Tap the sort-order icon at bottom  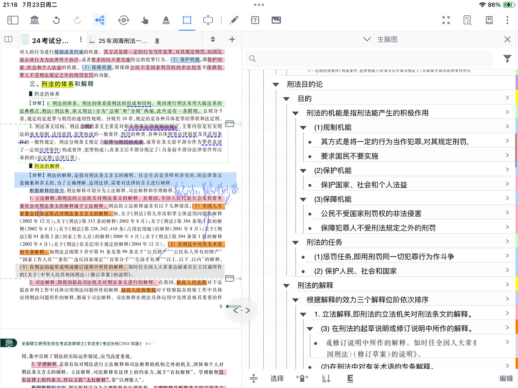point(326,378)
